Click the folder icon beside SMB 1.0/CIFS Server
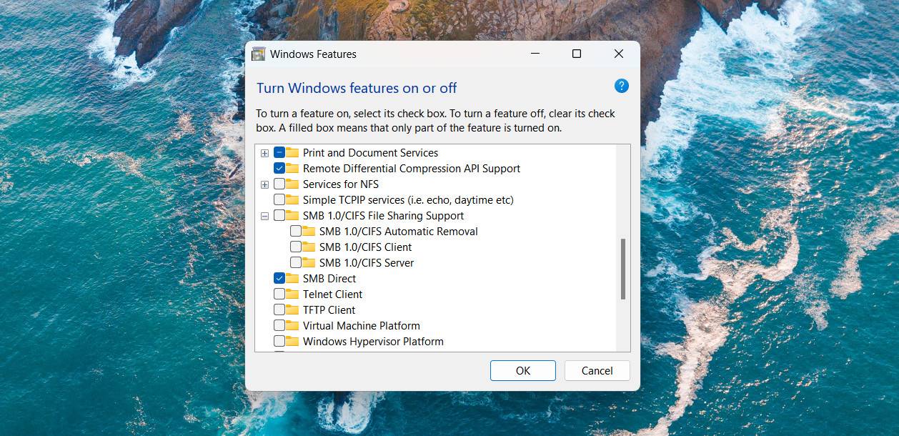 pyautogui.click(x=309, y=262)
